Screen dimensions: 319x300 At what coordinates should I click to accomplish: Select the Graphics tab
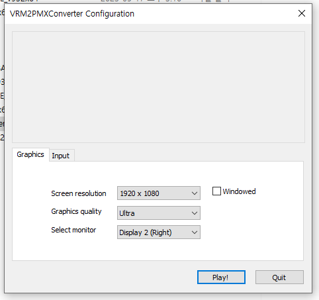click(30, 154)
